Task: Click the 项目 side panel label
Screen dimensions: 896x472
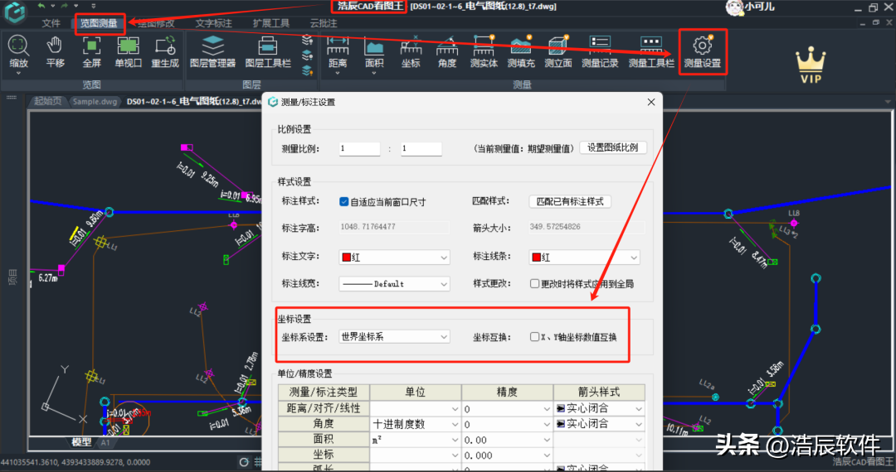Action: click(12, 277)
